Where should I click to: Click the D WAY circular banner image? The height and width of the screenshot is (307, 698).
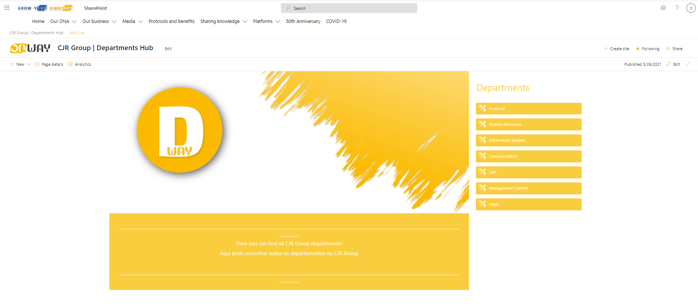[x=180, y=130]
